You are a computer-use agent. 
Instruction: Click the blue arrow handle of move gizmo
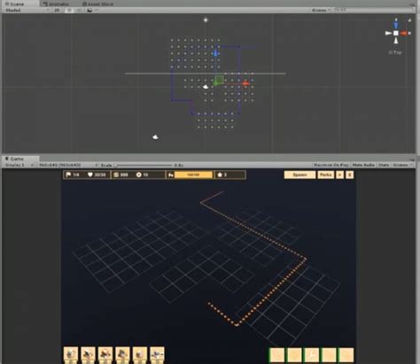[x=215, y=53]
